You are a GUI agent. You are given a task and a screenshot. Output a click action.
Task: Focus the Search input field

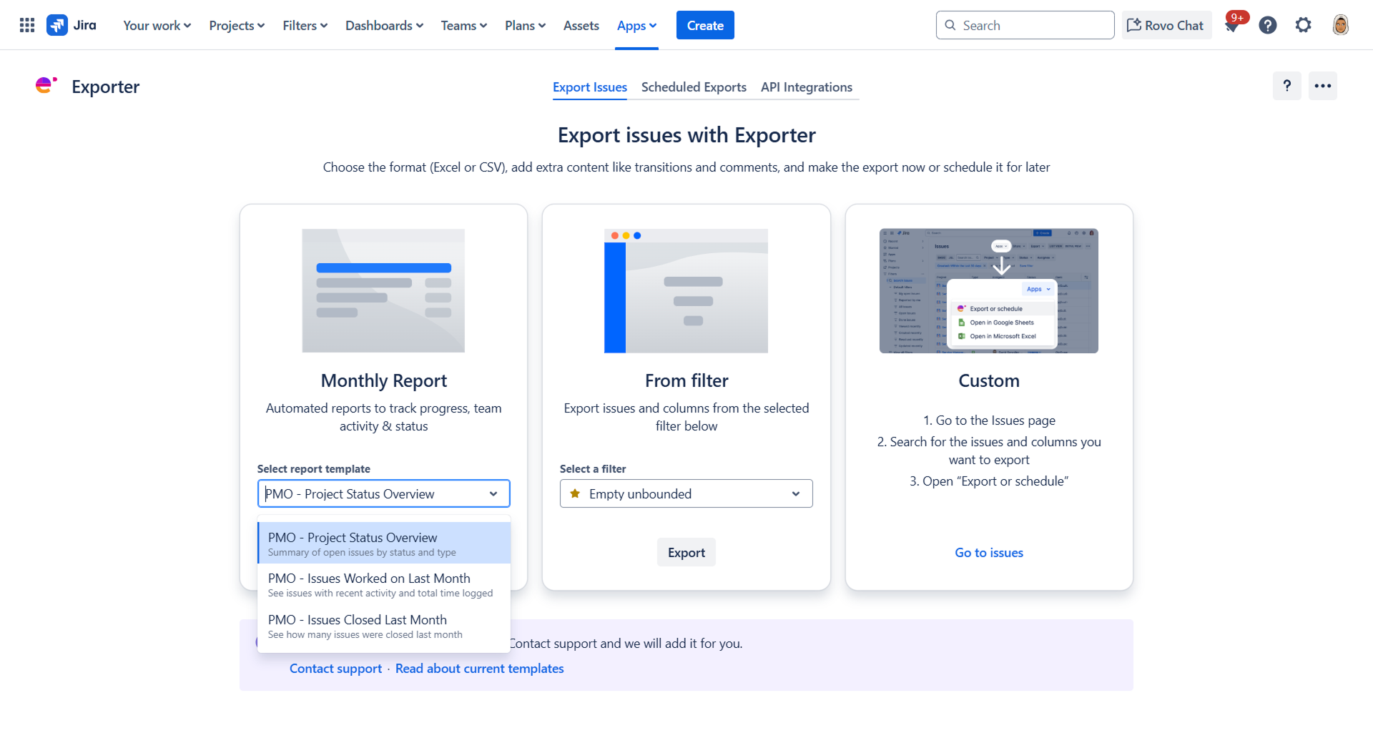[x=1025, y=25]
